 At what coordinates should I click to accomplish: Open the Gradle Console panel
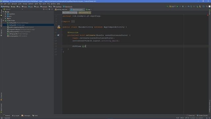click(202, 115)
